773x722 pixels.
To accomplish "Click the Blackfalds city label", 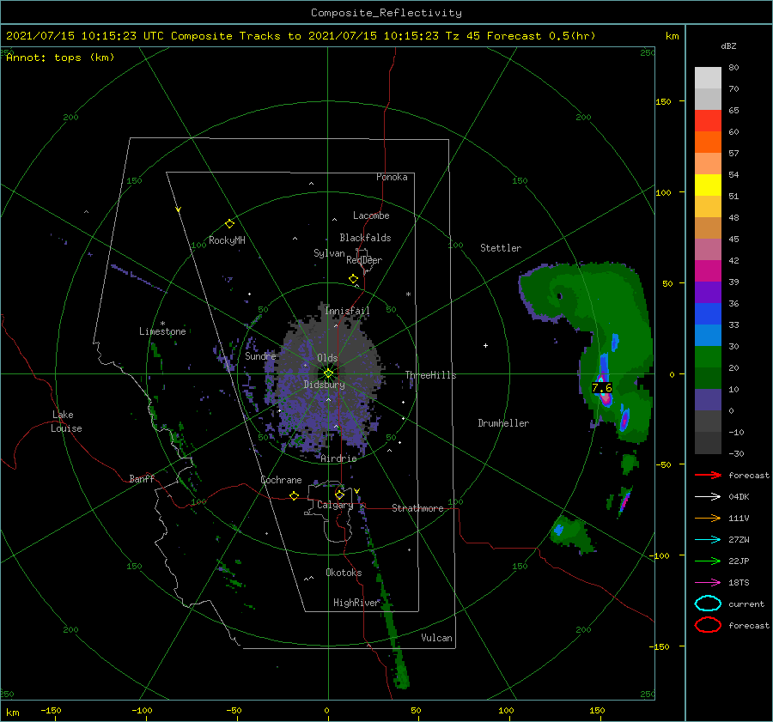I will click(365, 238).
